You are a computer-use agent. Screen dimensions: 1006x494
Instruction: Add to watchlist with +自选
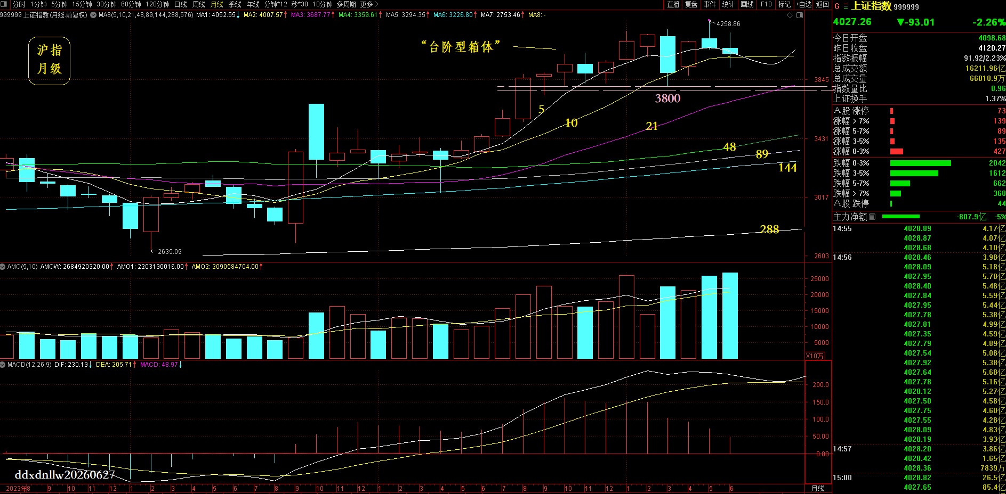804,4
